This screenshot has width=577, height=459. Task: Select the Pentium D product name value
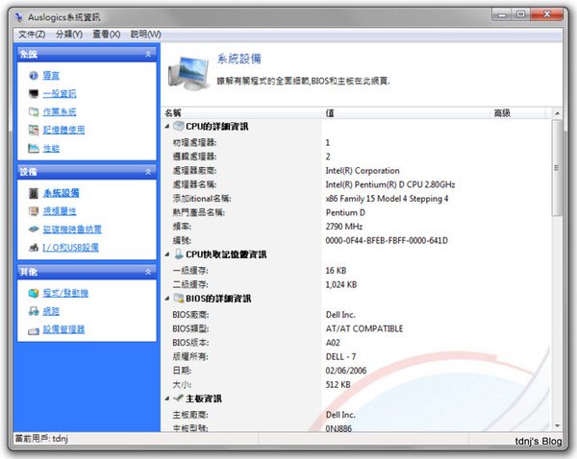[x=345, y=212]
